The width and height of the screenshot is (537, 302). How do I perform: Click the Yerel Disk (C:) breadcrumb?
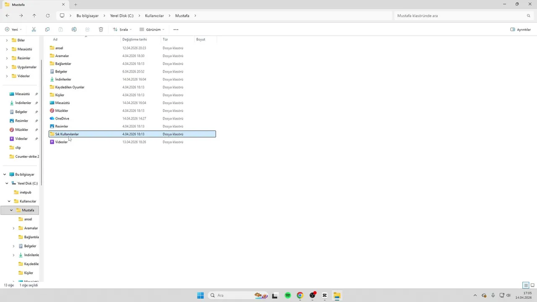(122, 16)
